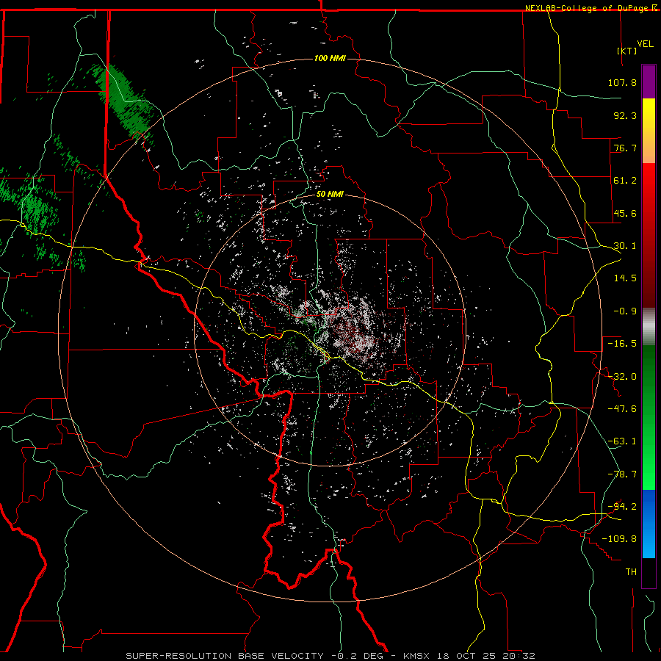Click the 61.2 scale value
The height and width of the screenshot is (661, 661).
[x=625, y=181]
